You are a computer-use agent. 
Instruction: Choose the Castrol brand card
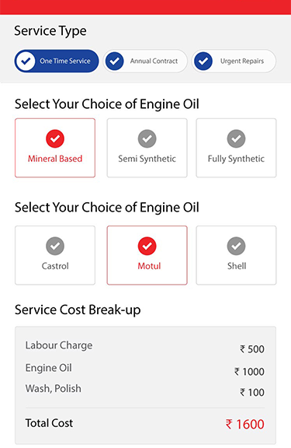click(55, 255)
